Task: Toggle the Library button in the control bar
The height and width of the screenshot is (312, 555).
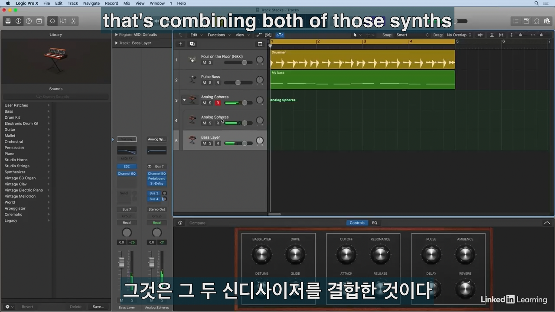Action: click(8, 21)
